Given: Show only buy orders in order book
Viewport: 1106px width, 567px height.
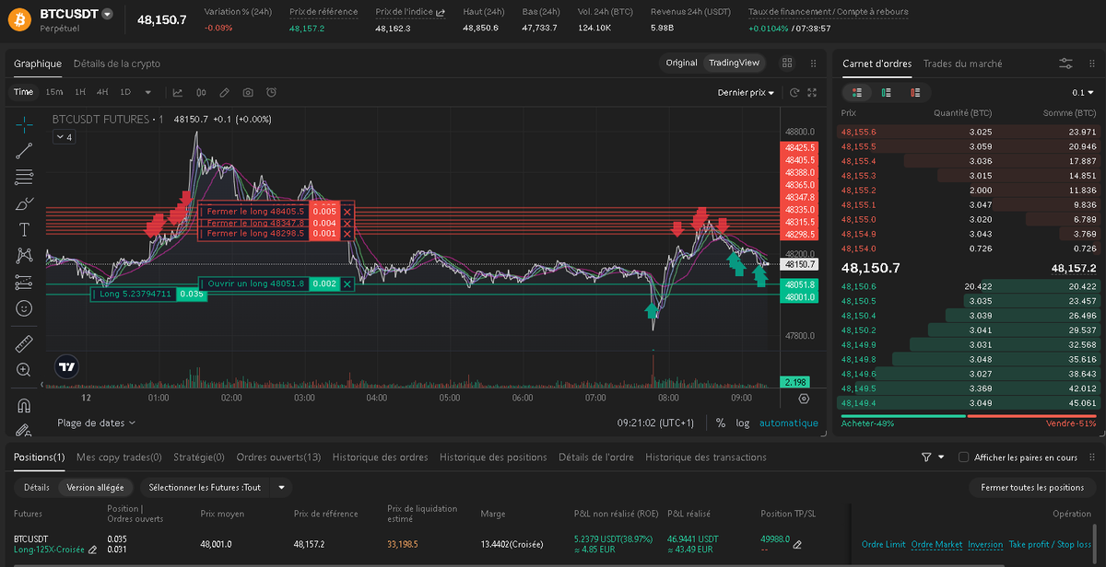Looking at the screenshot, I should [x=887, y=92].
